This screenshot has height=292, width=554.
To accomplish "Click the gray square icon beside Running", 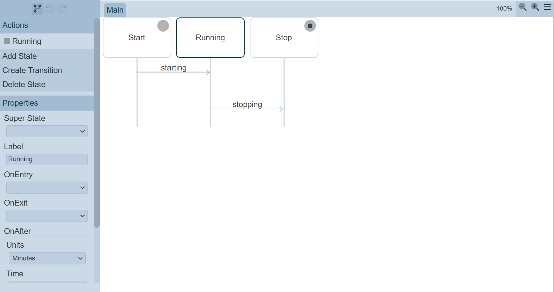I will coord(7,41).
